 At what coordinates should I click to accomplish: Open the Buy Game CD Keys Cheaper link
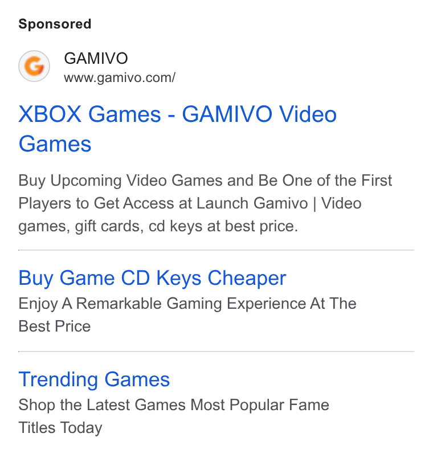152,278
